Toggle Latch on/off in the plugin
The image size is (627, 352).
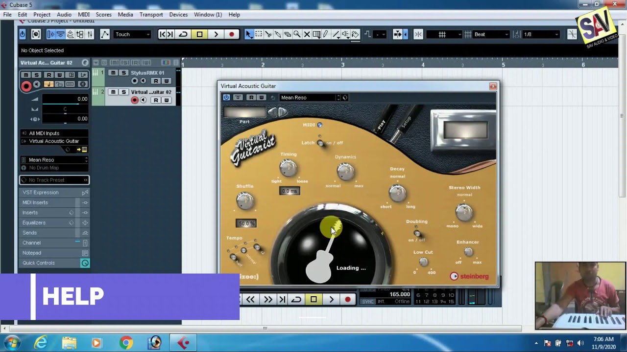coord(321,143)
